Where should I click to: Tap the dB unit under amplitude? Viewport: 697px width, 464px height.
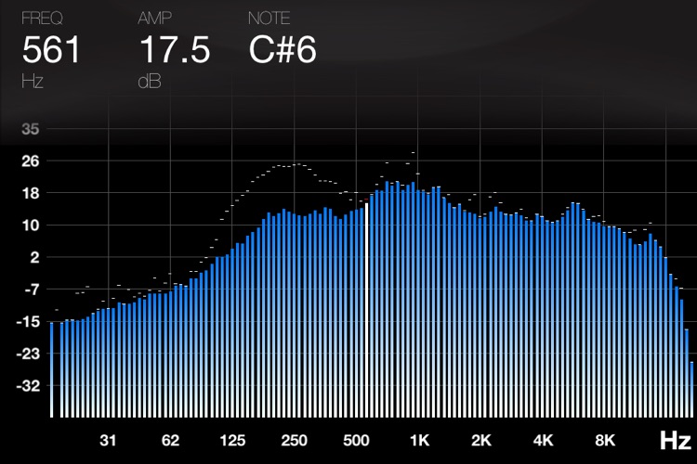[x=150, y=82]
